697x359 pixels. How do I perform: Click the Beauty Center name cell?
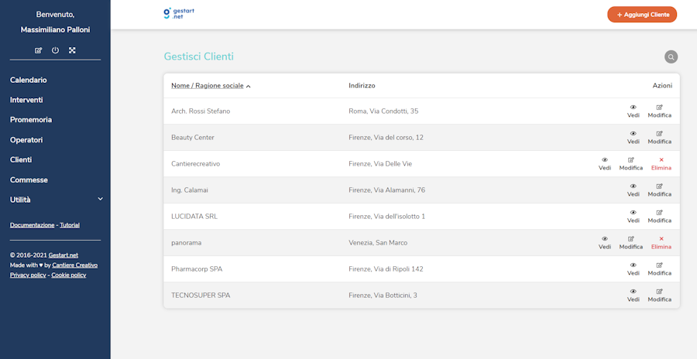[x=193, y=138]
